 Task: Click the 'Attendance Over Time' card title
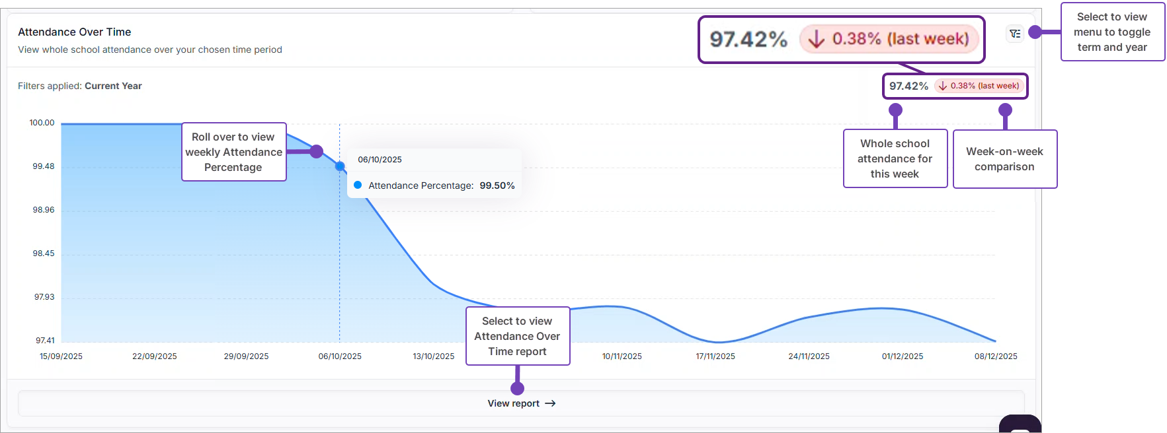(x=75, y=32)
